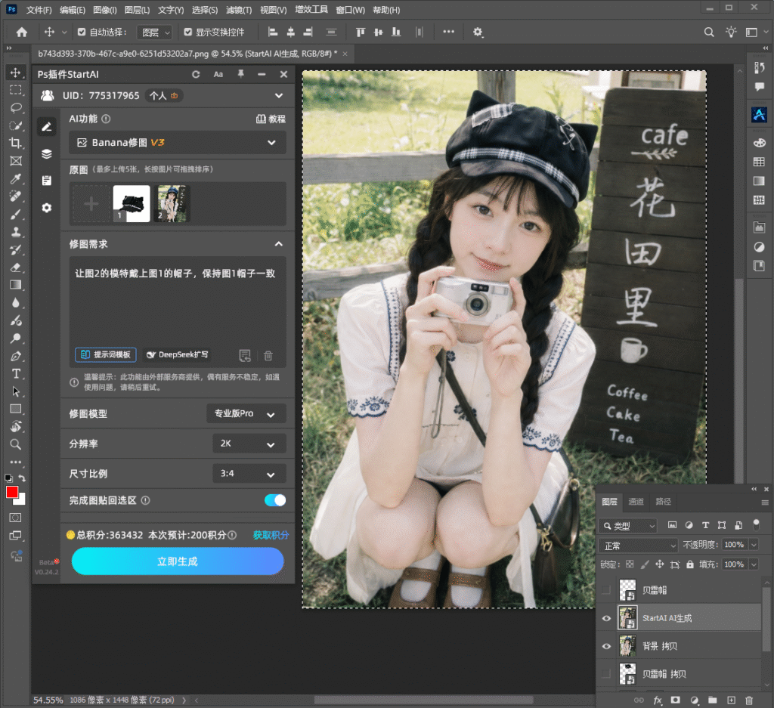Click the plus box to add 原图
The image size is (774, 708).
click(x=91, y=204)
